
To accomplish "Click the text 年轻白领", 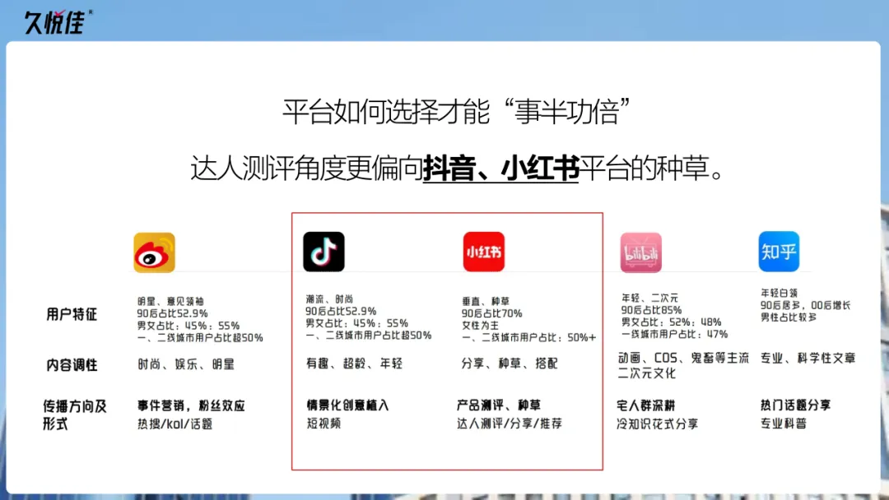I will 779,293.
